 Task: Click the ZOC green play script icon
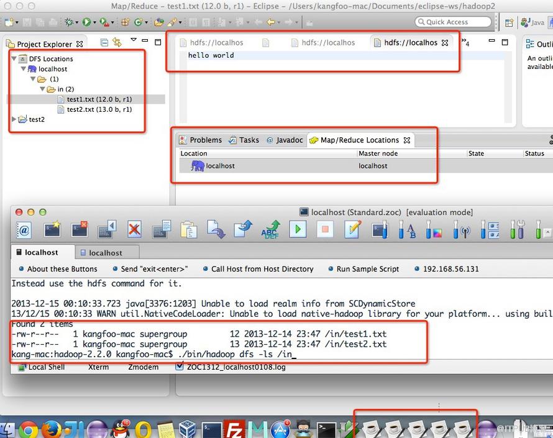(298, 230)
